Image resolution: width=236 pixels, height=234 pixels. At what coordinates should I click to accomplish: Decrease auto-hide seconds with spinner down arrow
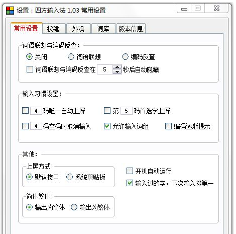(117, 72)
